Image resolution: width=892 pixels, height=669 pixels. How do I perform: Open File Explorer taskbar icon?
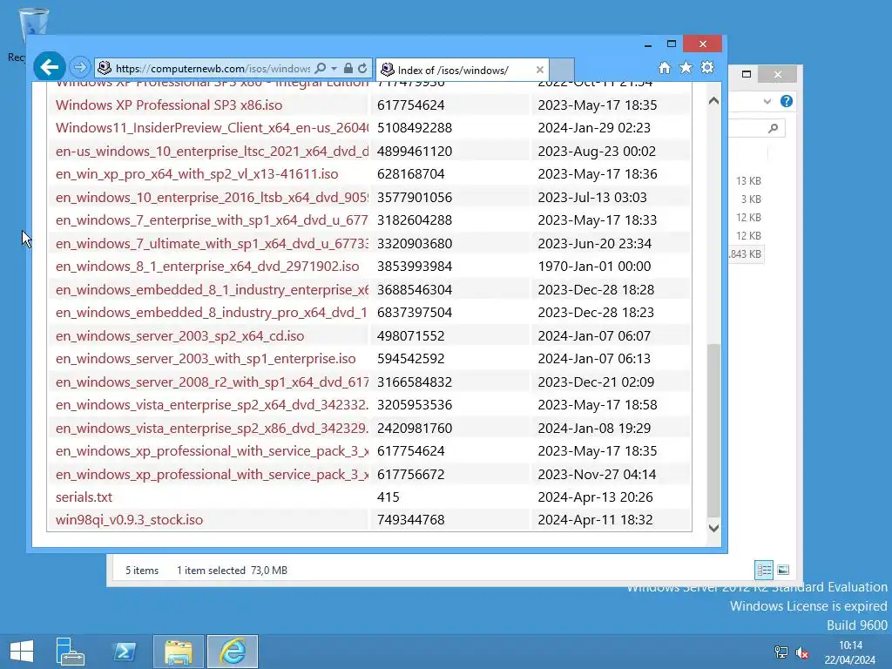[178, 652]
